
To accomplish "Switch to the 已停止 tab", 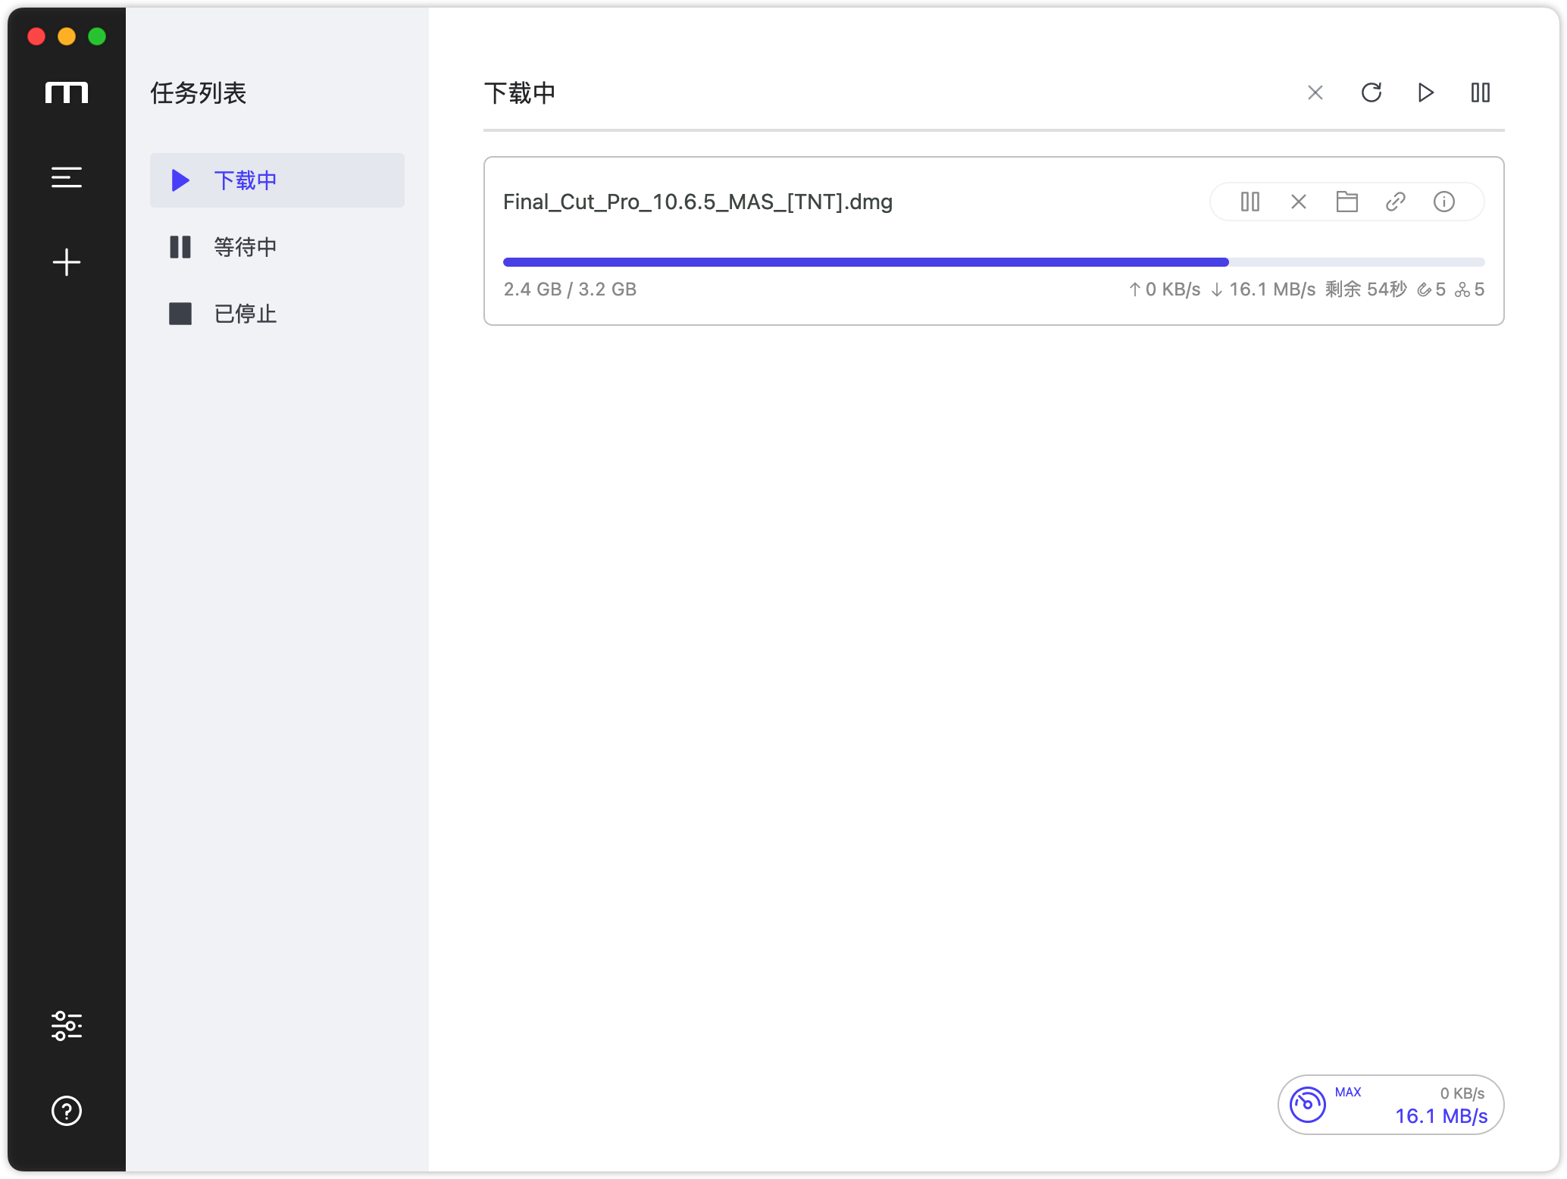I will [x=277, y=314].
